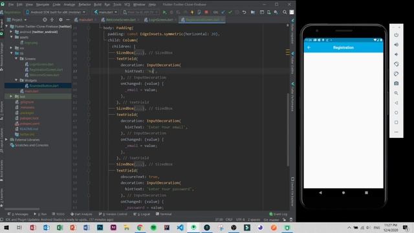Viewport: 414px width, 233px height.
Task: Open project panel settings gear
Action: [61, 19]
